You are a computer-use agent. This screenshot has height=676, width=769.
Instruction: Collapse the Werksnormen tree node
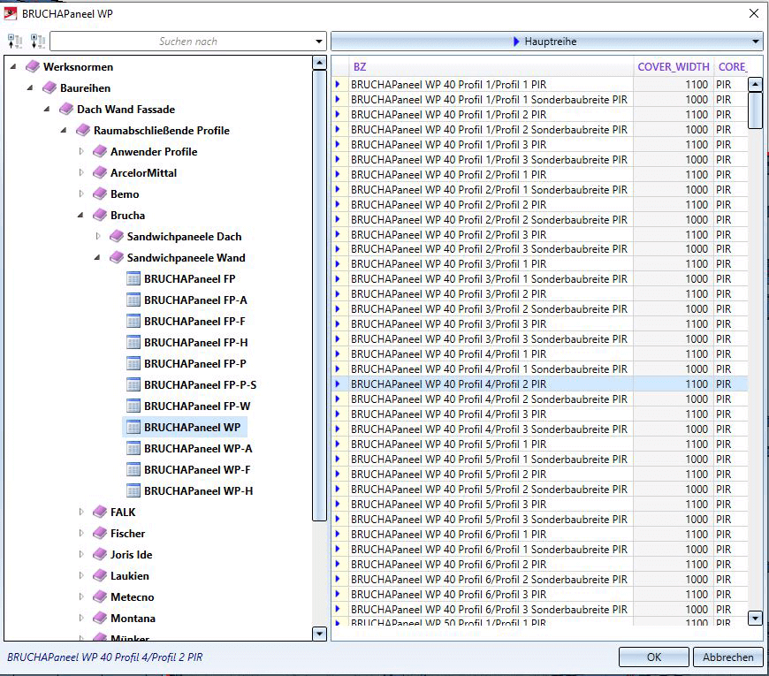[13, 66]
